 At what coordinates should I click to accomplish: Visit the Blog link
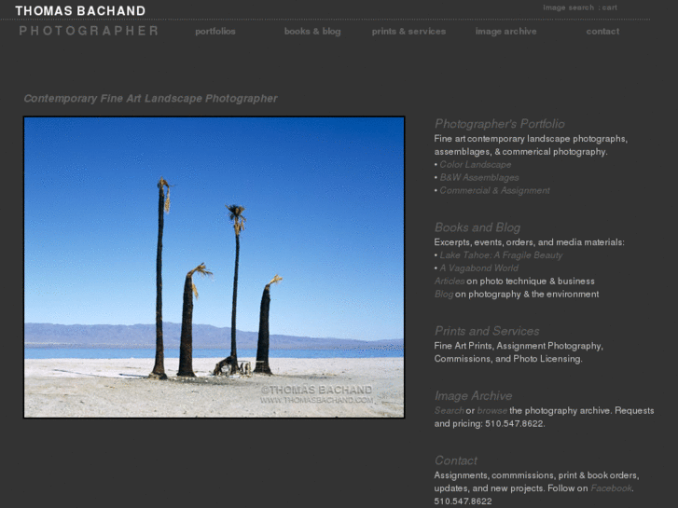[444, 295]
